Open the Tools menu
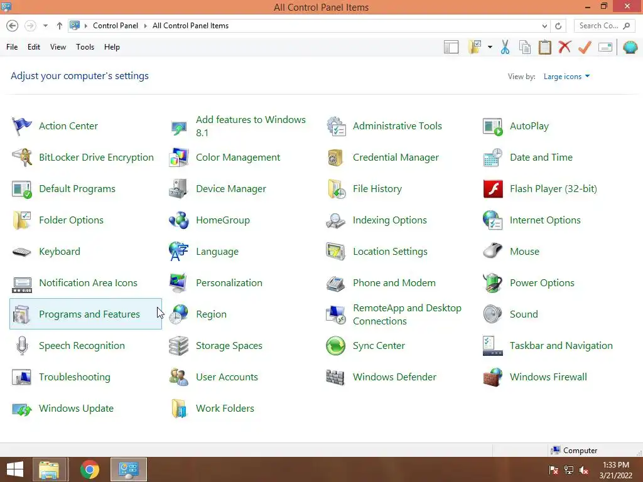This screenshot has height=482, width=643. (85, 47)
